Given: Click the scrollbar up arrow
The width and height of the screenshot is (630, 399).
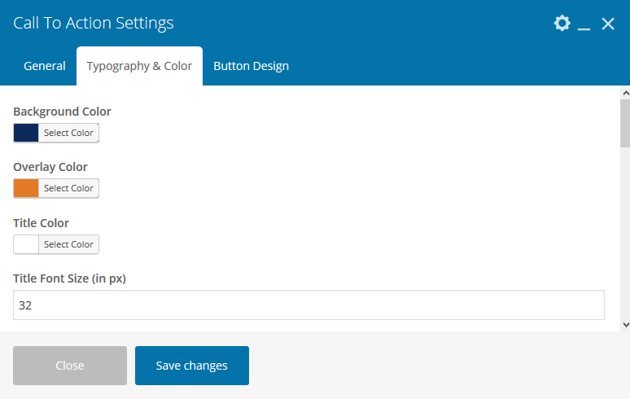Looking at the screenshot, I should pyautogui.click(x=624, y=93).
